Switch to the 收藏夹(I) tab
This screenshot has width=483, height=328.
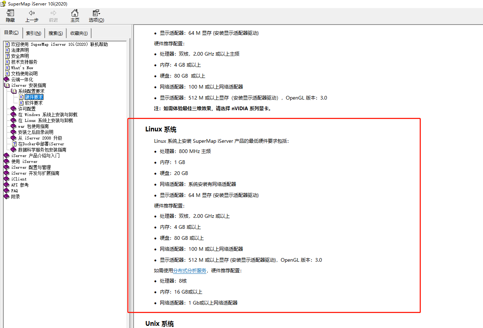click(79, 33)
